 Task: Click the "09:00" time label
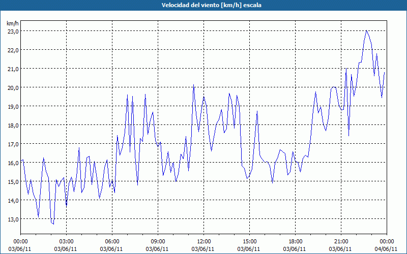tap(158, 242)
